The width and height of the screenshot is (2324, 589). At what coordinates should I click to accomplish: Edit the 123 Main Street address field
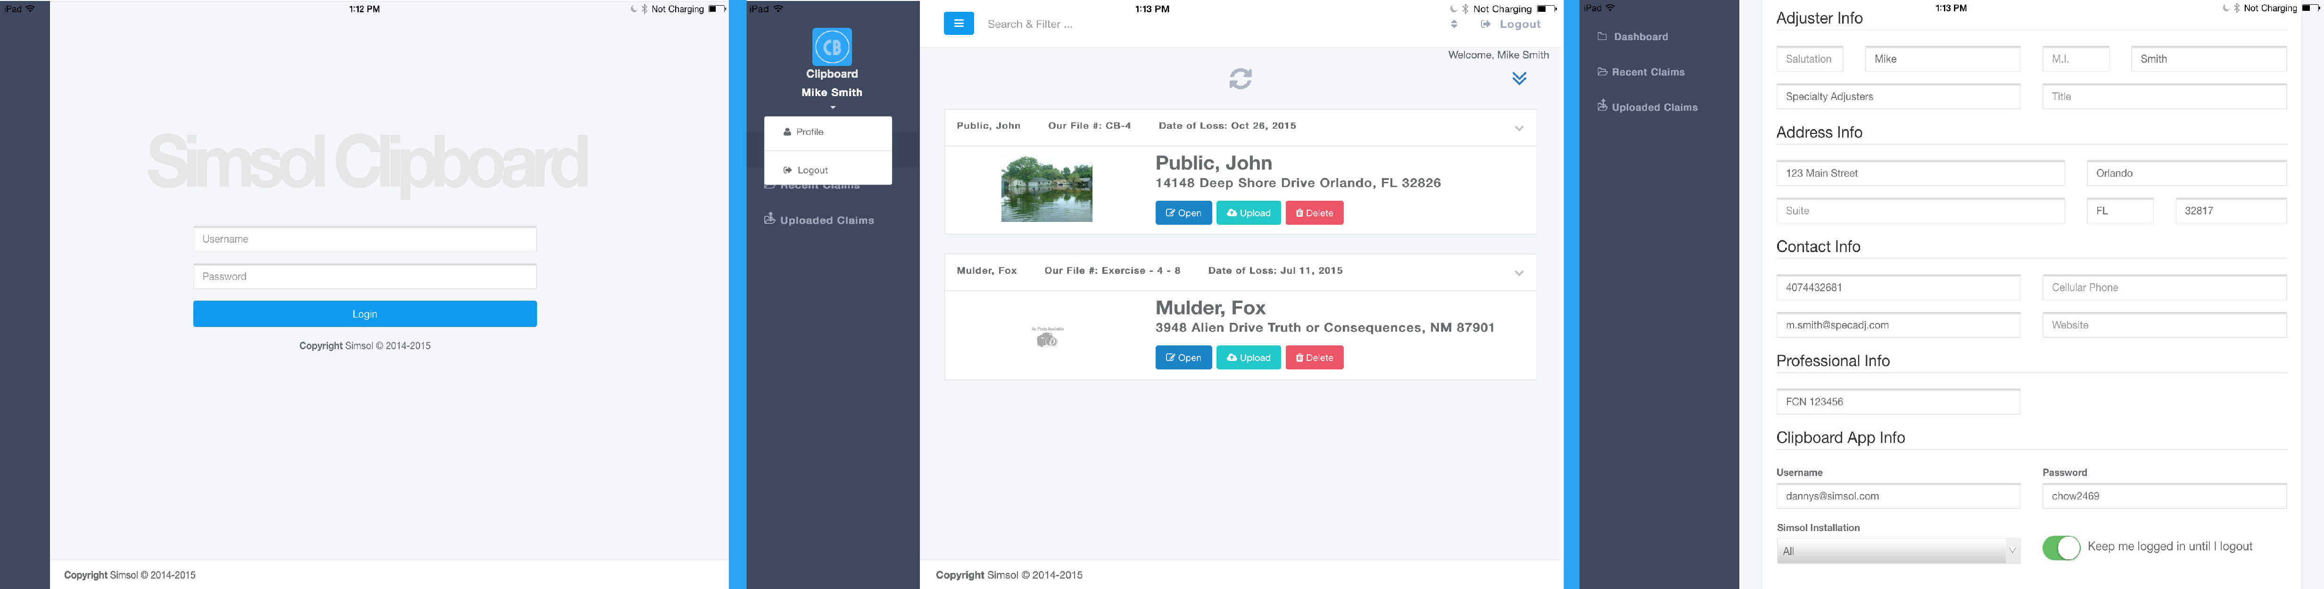click(x=1920, y=173)
